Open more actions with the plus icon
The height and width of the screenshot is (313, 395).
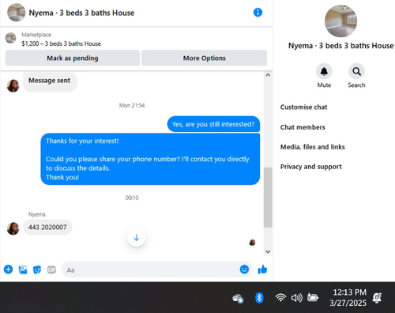[8, 270]
